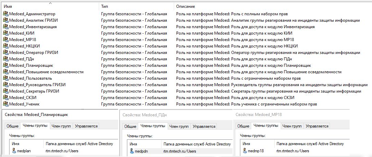Image resolution: width=372 pixels, height=157 pixels.
Task: Open the Общие tab in Medoed_Планировщик properties
Action: 12,126
